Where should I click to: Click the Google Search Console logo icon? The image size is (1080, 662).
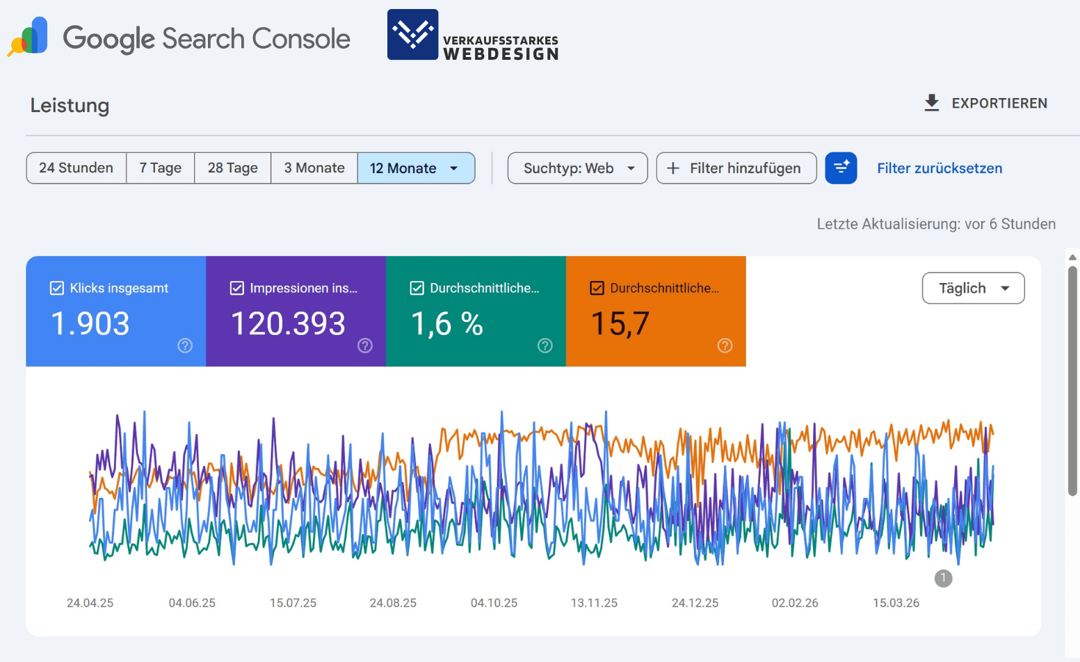pyautogui.click(x=27, y=35)
